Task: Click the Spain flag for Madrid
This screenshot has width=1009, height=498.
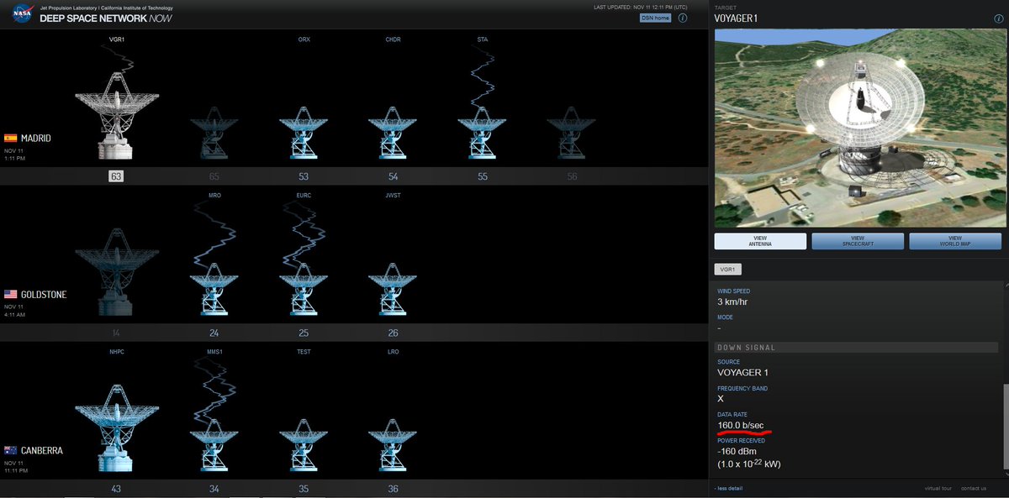Action: 10,138
